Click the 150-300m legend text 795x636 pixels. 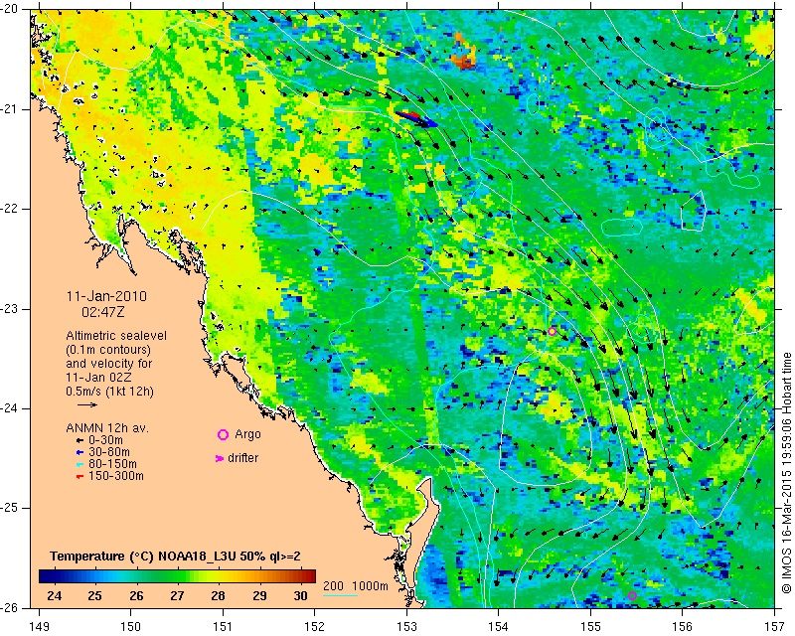coord(115,476)
